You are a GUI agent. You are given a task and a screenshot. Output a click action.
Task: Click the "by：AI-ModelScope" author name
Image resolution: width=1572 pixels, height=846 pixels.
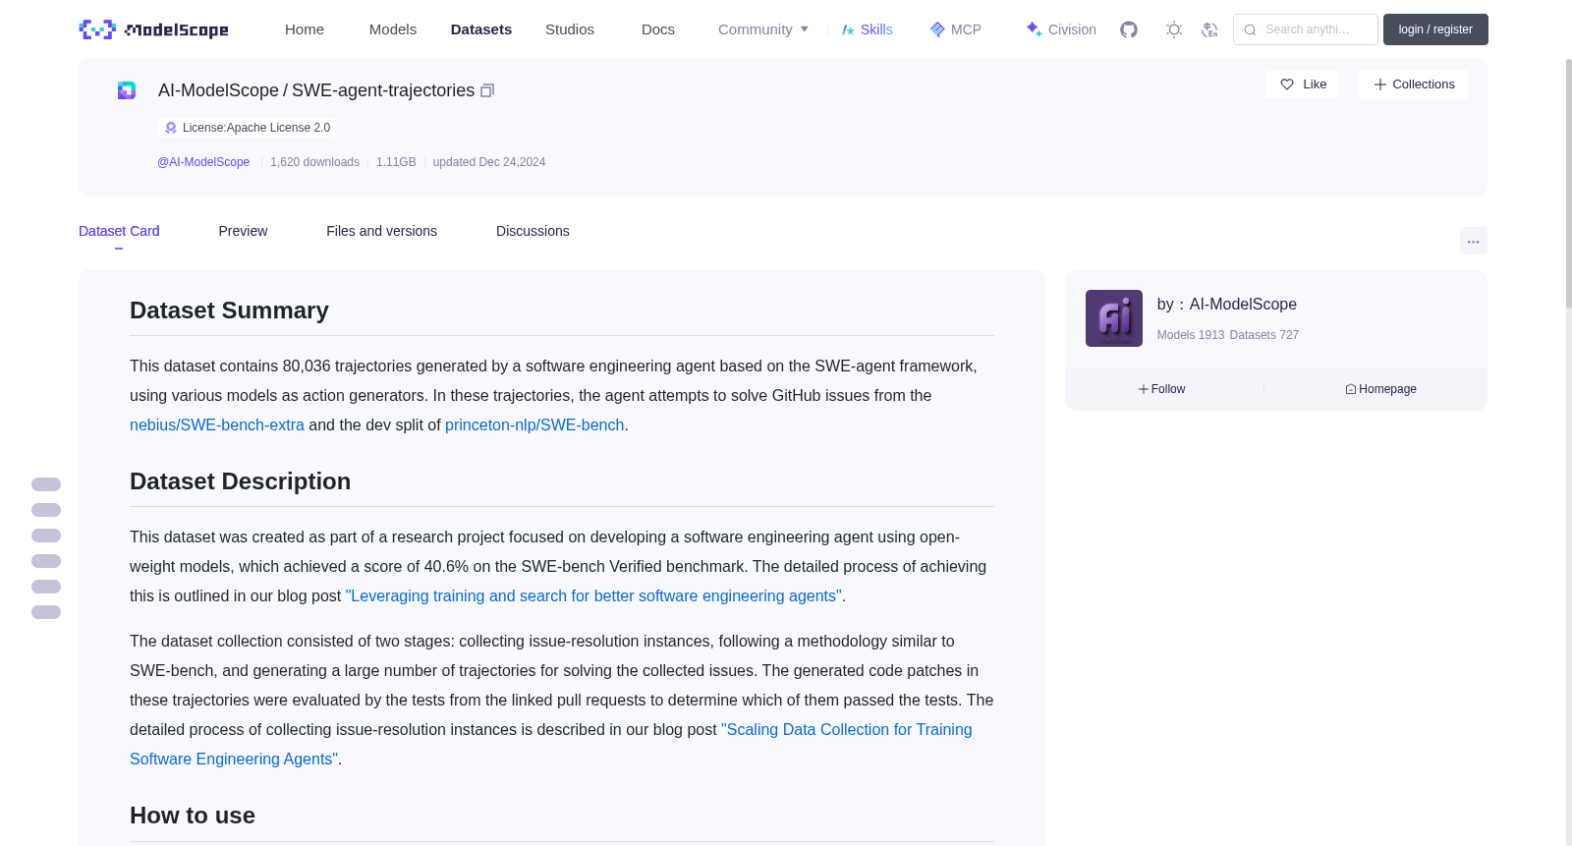tap(1227, 305)
